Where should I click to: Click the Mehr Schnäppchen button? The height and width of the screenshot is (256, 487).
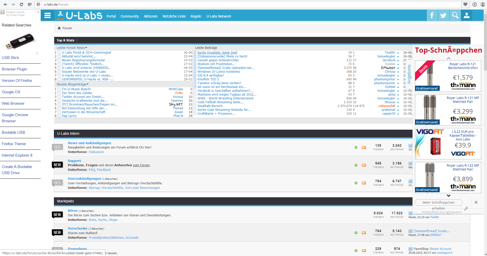coord(438,202)
